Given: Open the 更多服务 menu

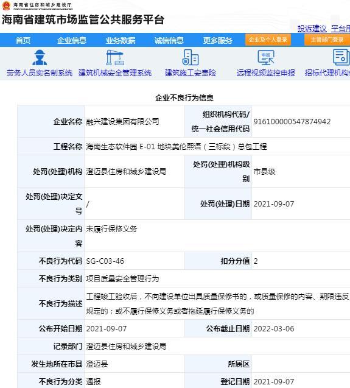Looking at the screenshot, I should (x=218, y=40).
